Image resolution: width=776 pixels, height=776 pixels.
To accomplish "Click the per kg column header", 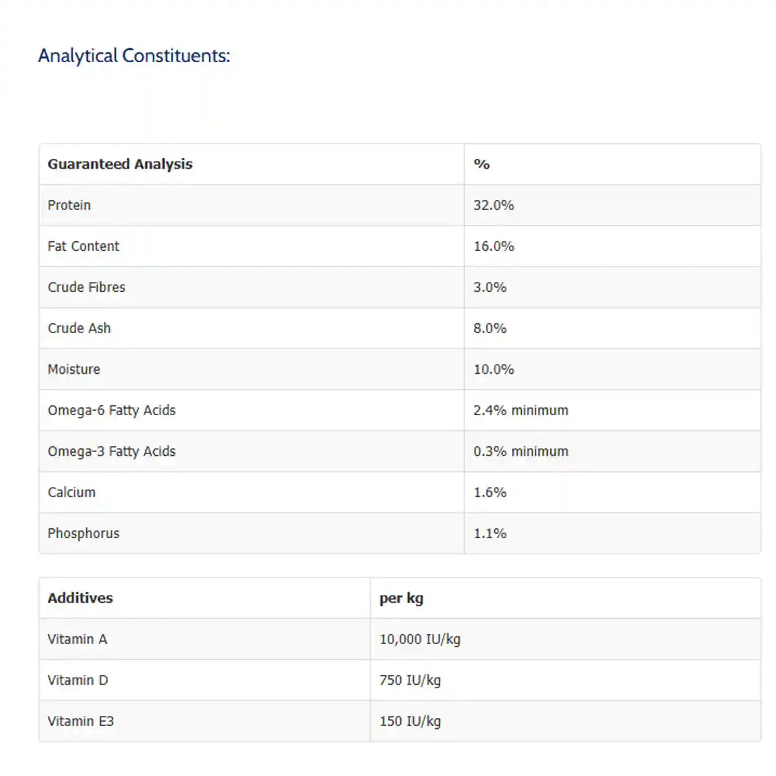I will 401,598.
